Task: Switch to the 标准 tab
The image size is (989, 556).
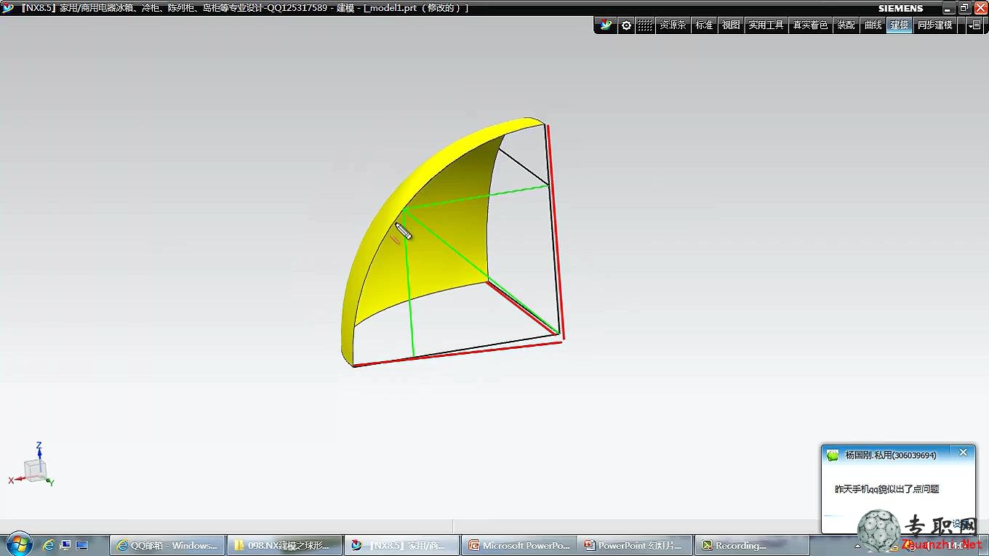Action: pos(704,25)
